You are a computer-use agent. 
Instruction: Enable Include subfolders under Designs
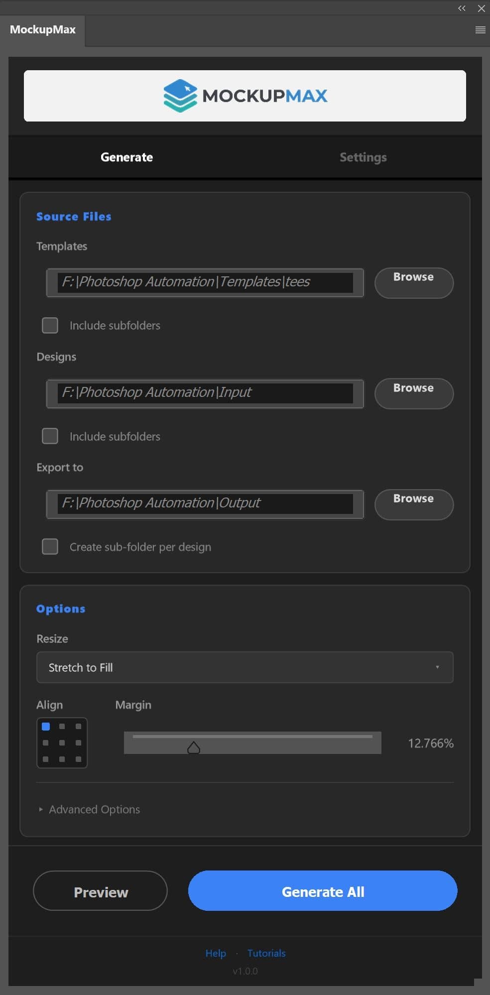pyautogui.click(x=50, y=436)
